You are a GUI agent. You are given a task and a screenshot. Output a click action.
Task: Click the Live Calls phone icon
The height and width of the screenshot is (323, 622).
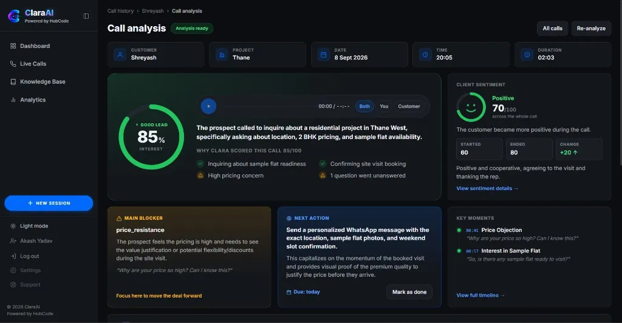click(x=13, y=64)
